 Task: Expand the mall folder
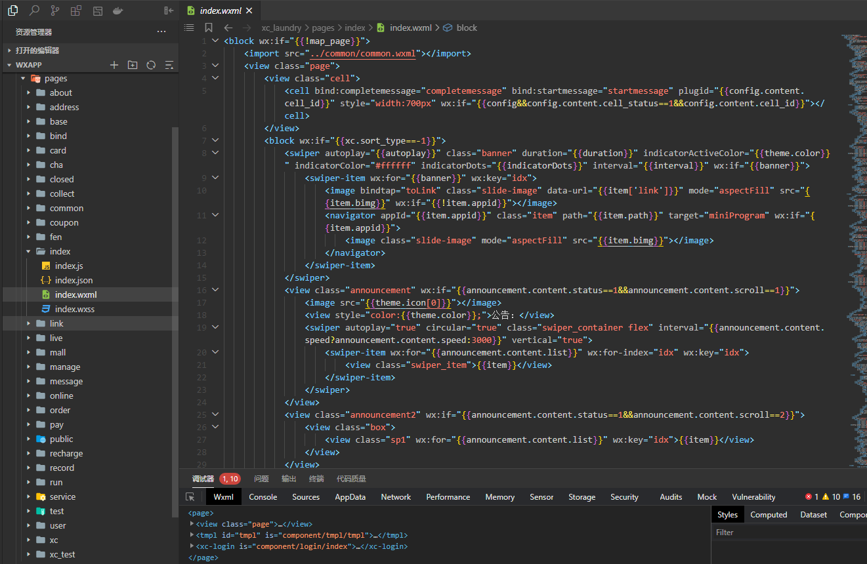58,353
